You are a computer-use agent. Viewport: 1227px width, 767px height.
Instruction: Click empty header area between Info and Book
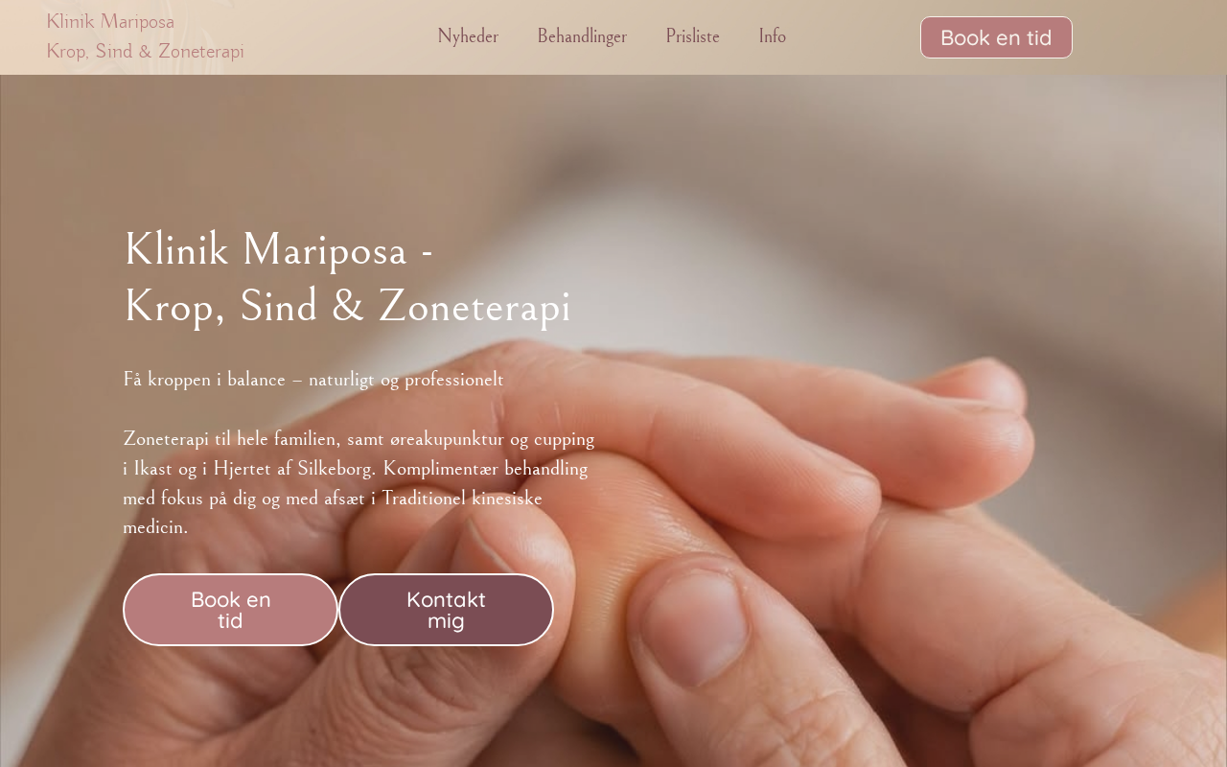tap(853, 37)
